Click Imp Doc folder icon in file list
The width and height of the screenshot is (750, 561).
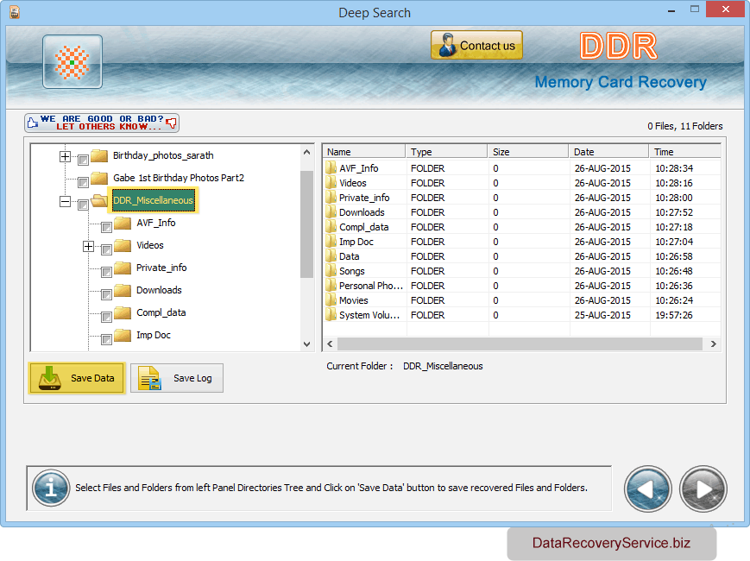click(331, 242)
